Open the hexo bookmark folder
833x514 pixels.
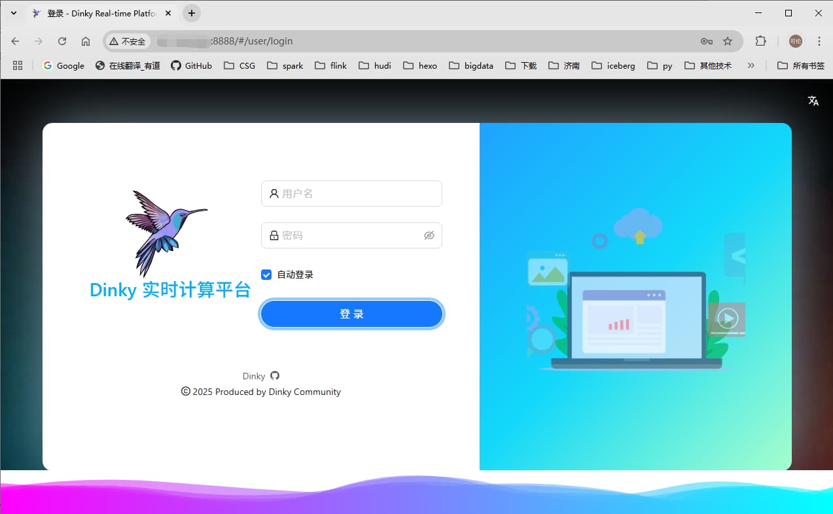pos(420,65)
